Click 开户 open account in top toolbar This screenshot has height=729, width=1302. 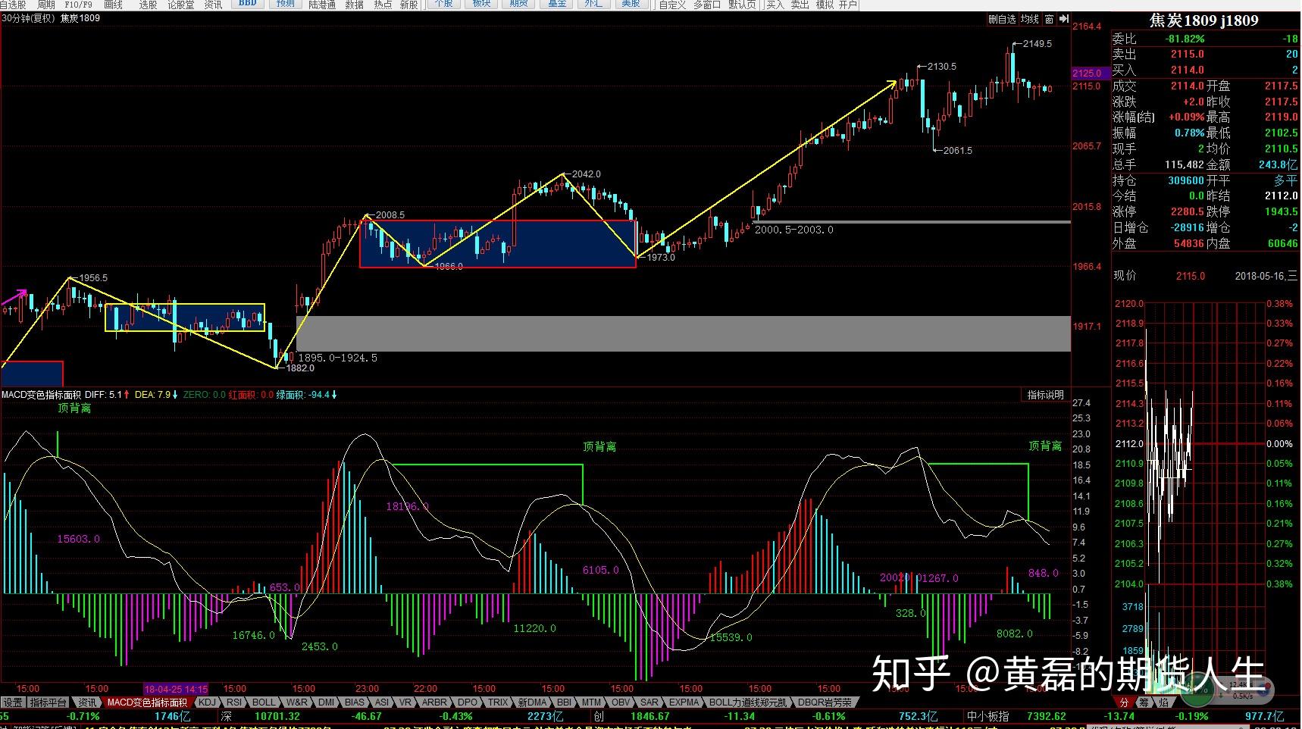[x=848, y=5]
